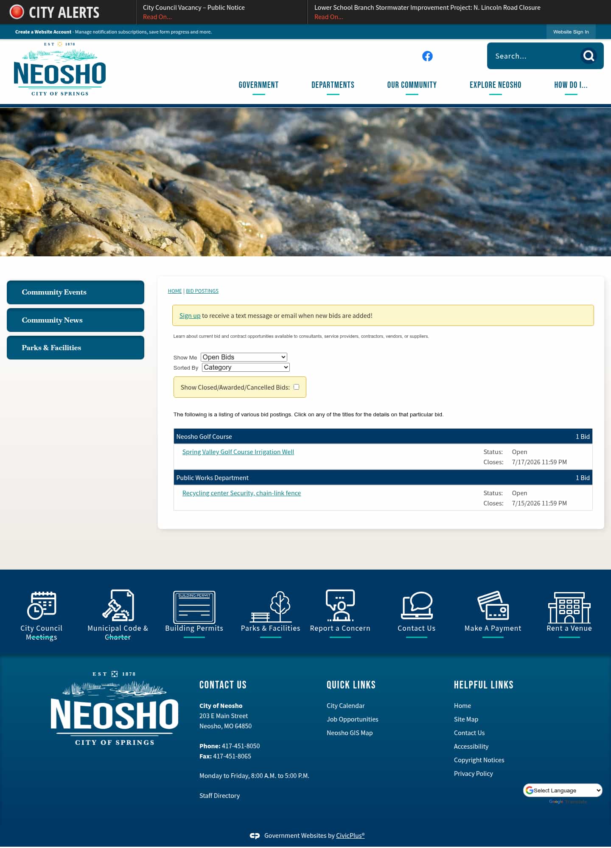Open the Job Opportunities quick link
Image resolution: width=611 pixels, height=848 pixels.
click(353, 719)
